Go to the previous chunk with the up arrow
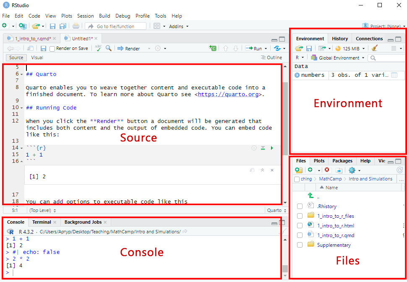This screenshot has height=282, width=407. 226,49
